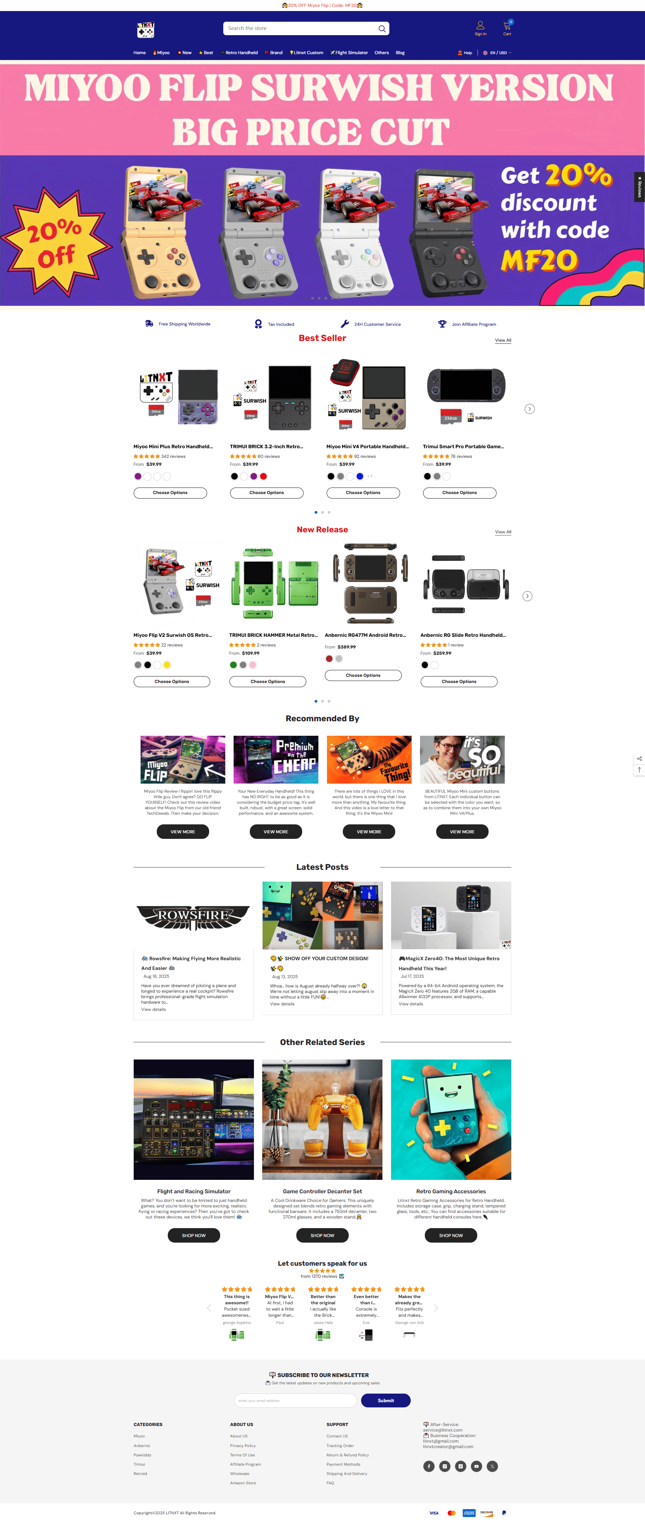Click the share icon on right edge
645x1526 pixels.
coord(639,759)
